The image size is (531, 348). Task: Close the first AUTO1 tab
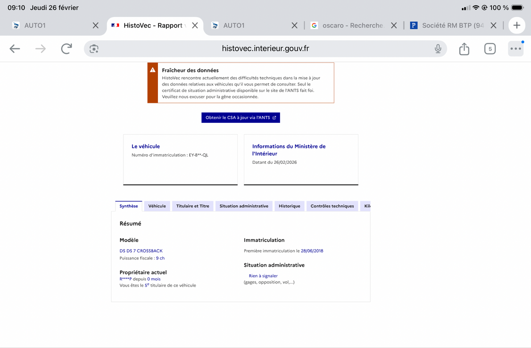click(96, 25)
